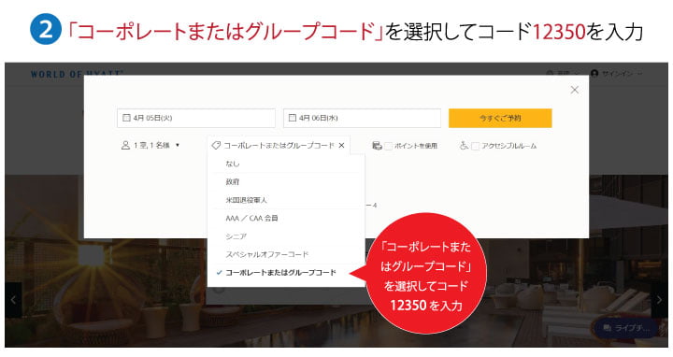The image size is (673, 357).
Task: Click the yellow 今すぐご予約 button
Action: pos(500,118)
